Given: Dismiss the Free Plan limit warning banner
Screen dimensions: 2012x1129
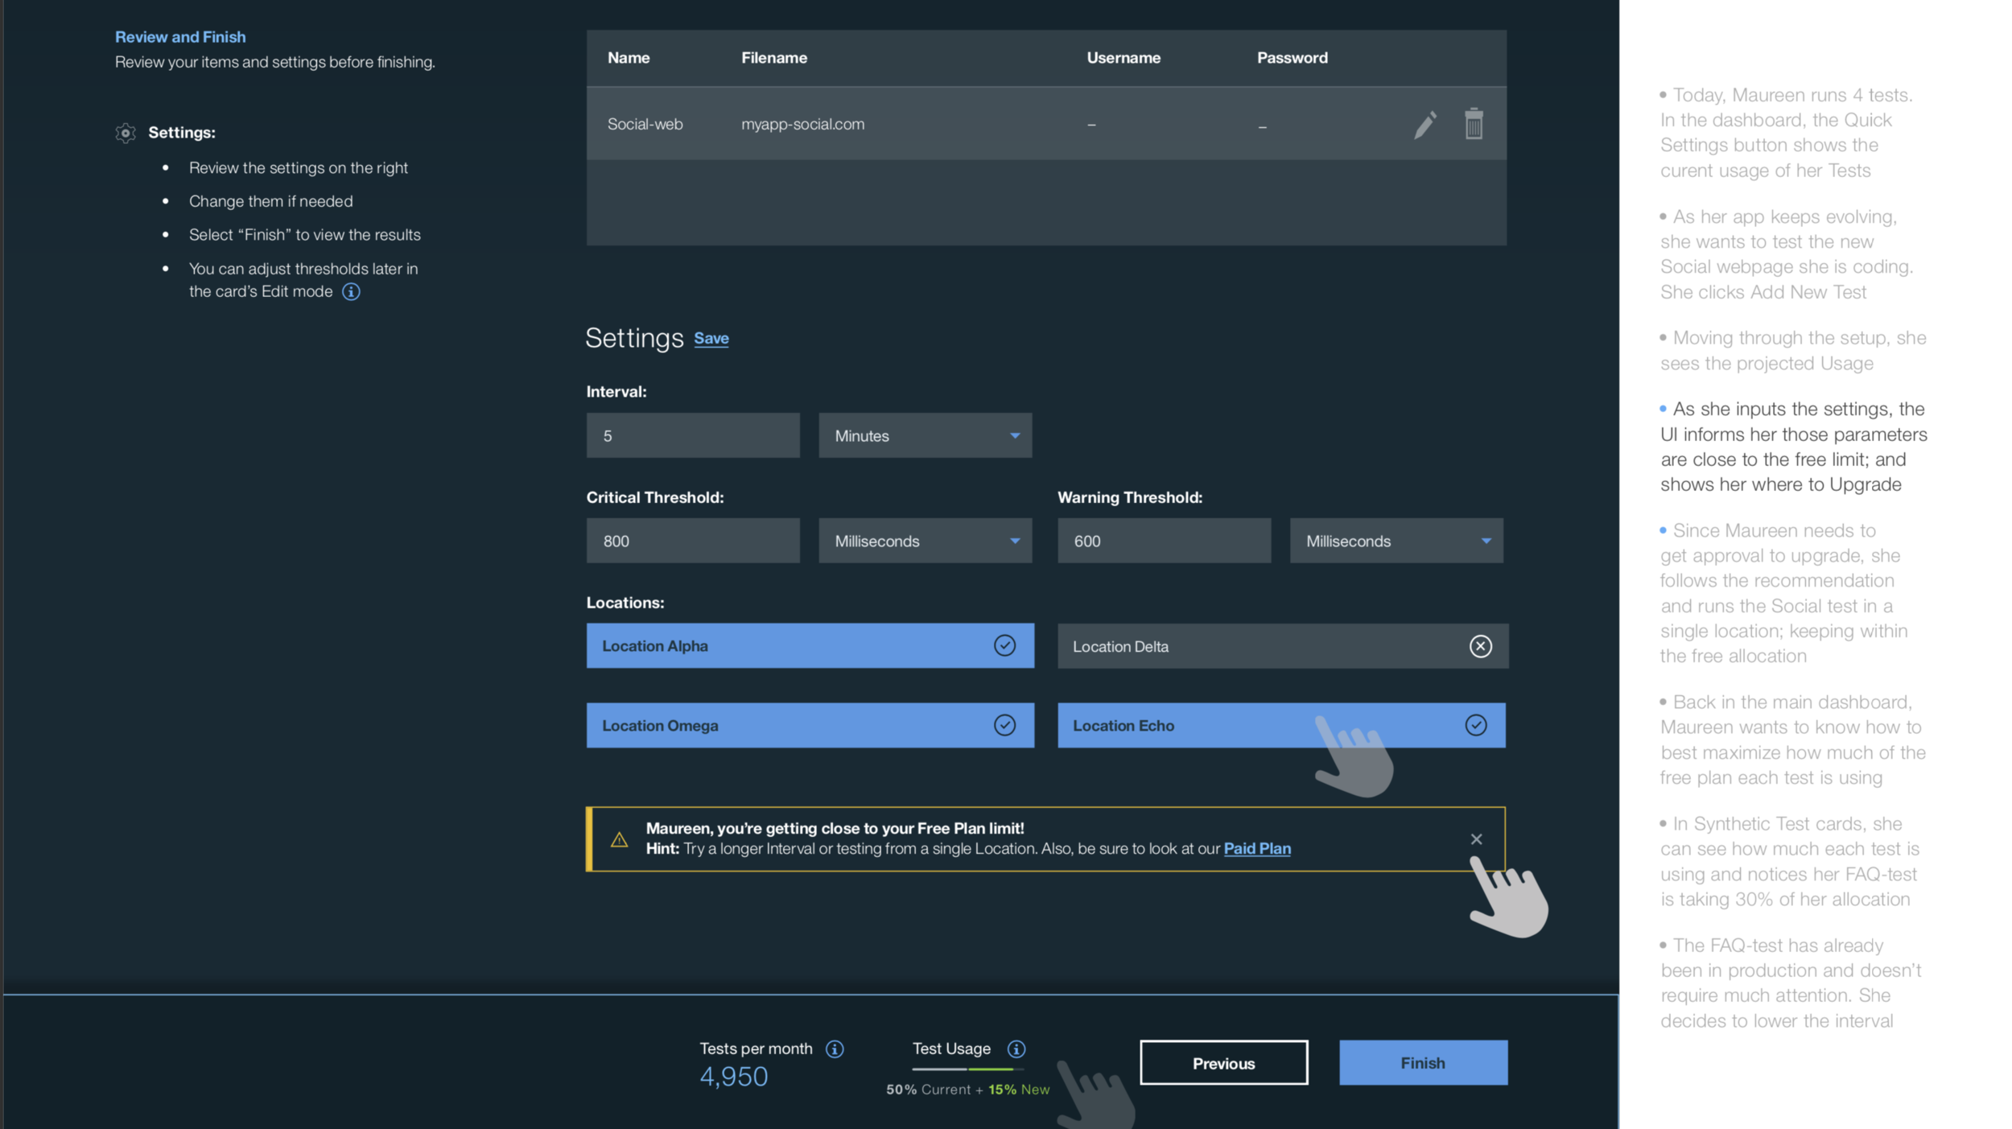Looking at the screenshot, I should point(1475,839).
